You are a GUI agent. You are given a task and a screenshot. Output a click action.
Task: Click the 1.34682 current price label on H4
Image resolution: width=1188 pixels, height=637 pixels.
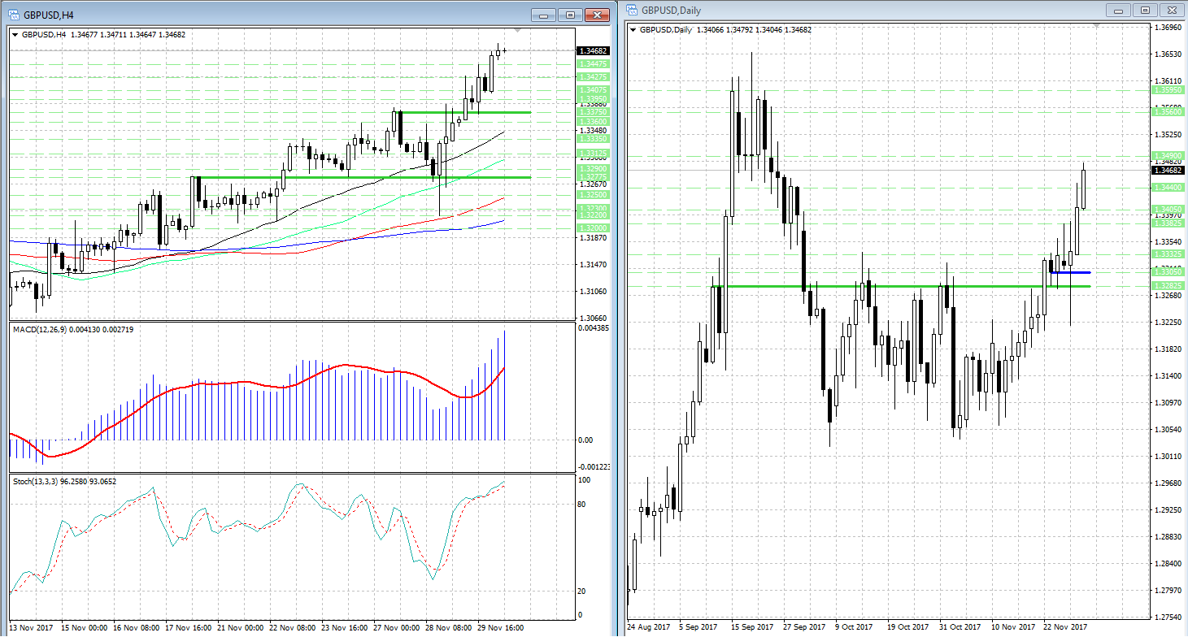[593, 50]
